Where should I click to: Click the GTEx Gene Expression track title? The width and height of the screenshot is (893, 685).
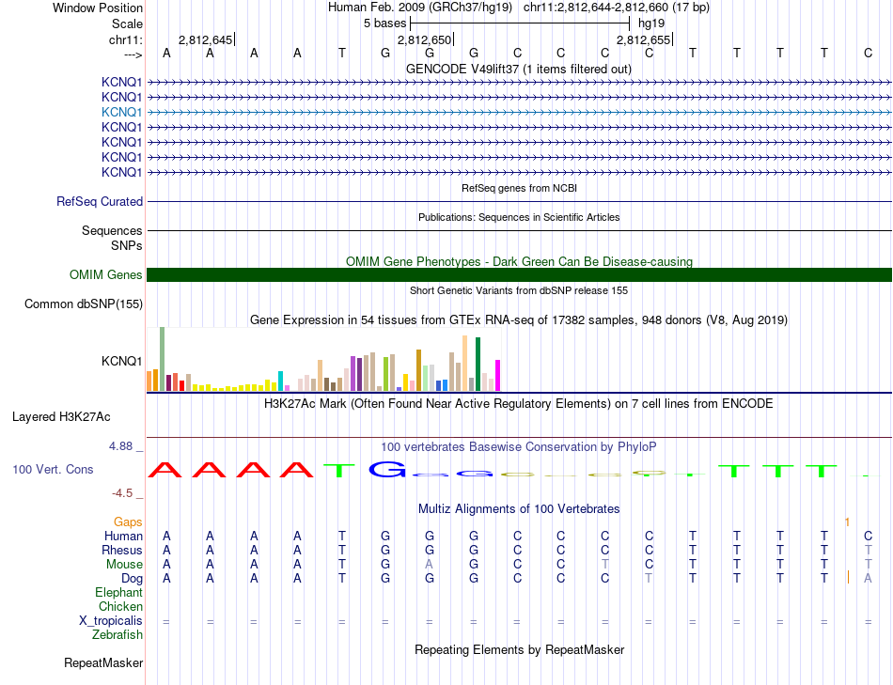[519, 320]
